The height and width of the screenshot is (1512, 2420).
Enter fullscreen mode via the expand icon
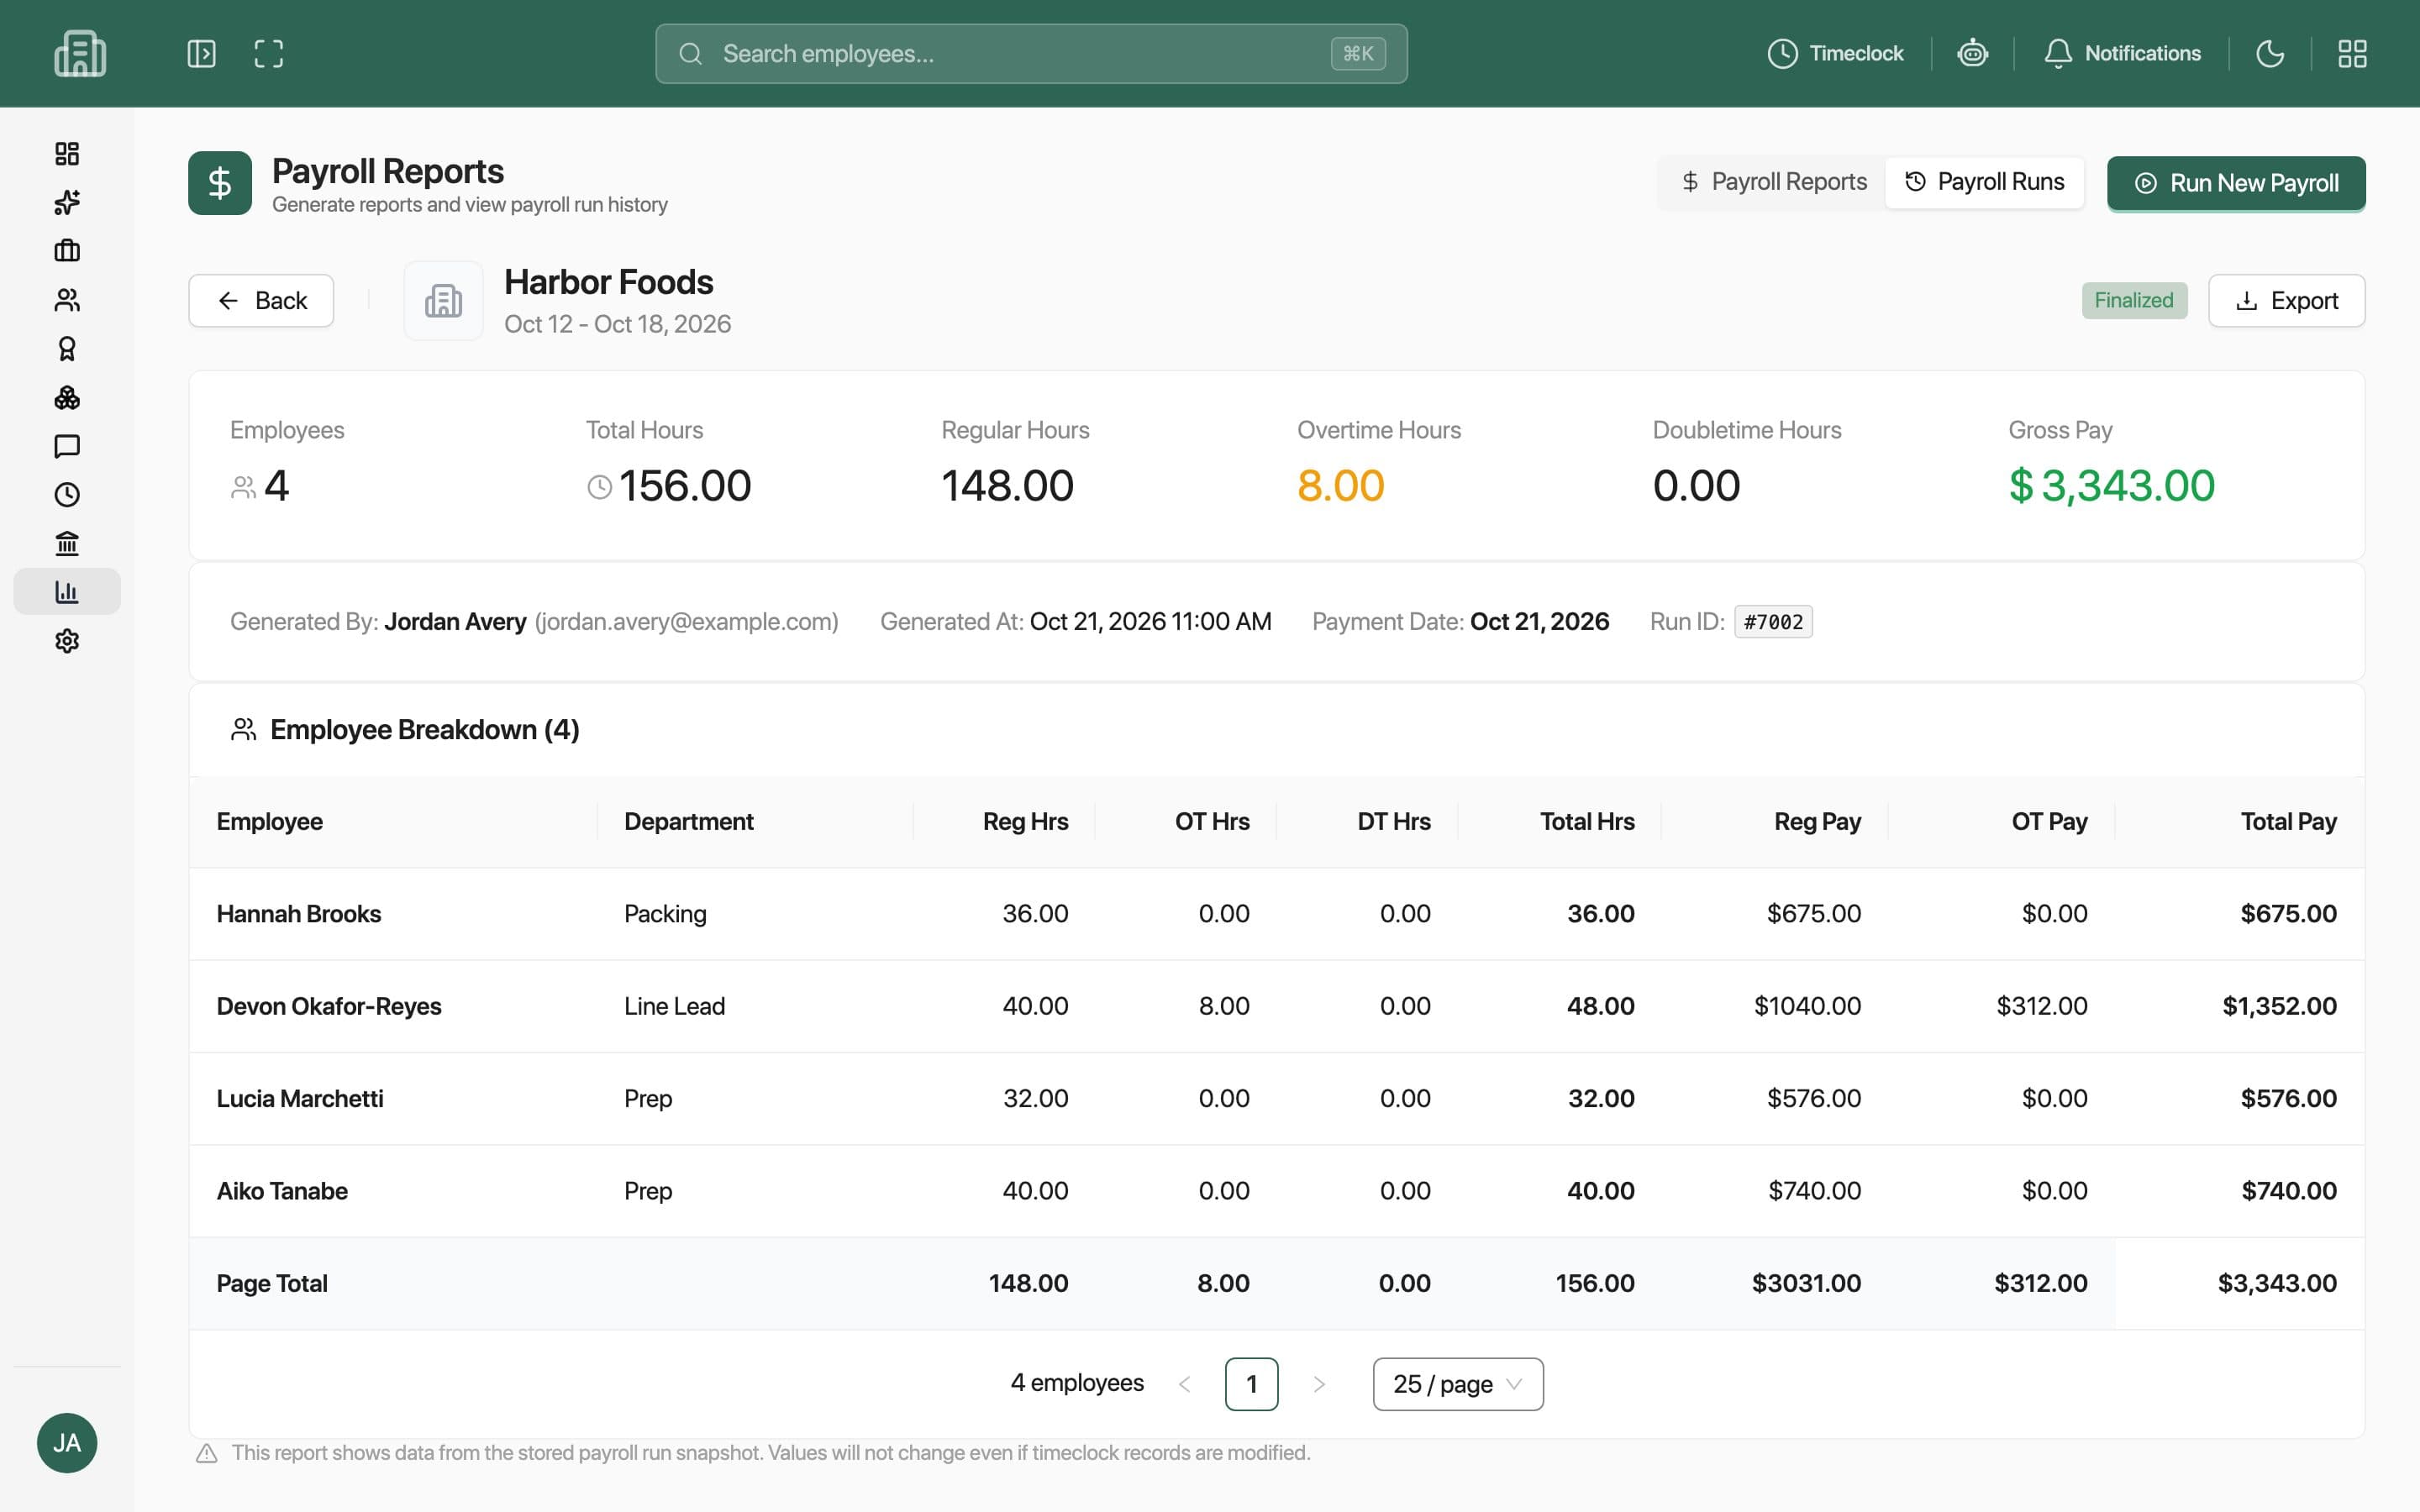pos(268,53)
